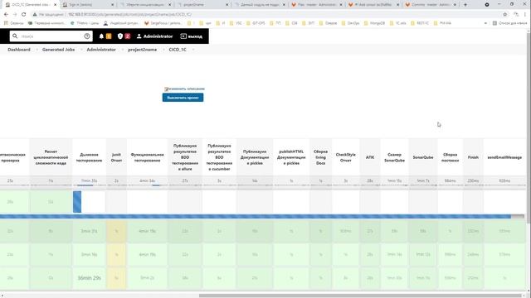Open the notifications bell icon
Image resolution: width=531 pixels, height=298 pixels.
coord(101,36)
